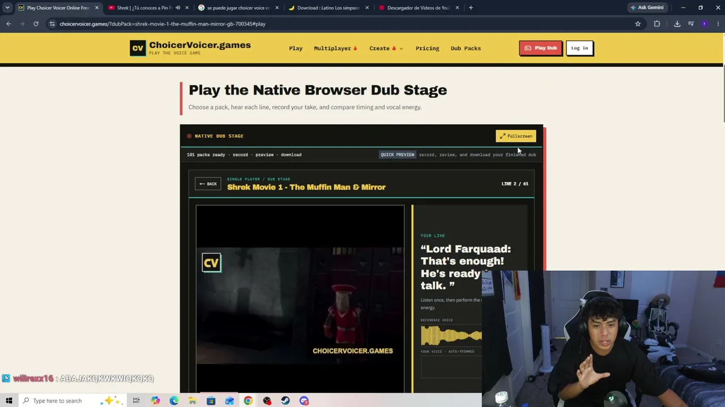Open the Chrome profile avatar
This screenshot has width=725, height=407.
[x=705, y=24]
